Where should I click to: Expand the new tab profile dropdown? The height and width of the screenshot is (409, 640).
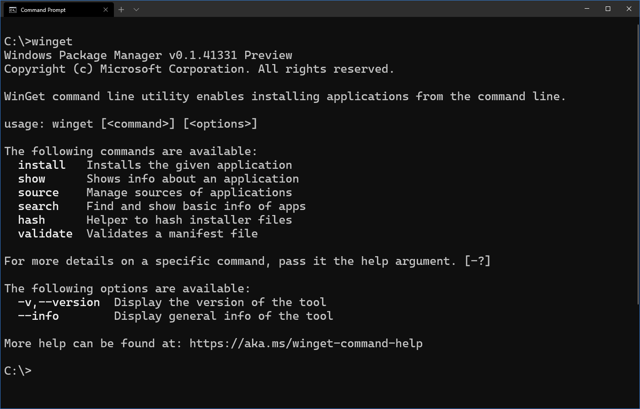(x=136, y=10)
